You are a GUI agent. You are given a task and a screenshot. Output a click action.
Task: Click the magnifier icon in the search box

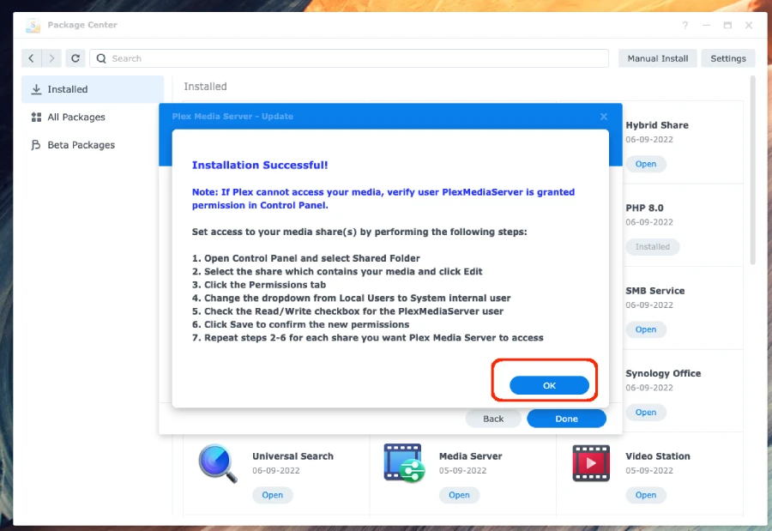click(x=101, y=58)
